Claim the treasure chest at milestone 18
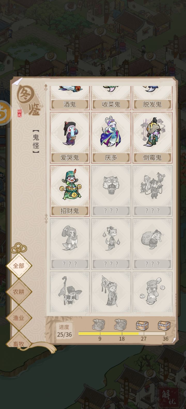 click(121, 325)
